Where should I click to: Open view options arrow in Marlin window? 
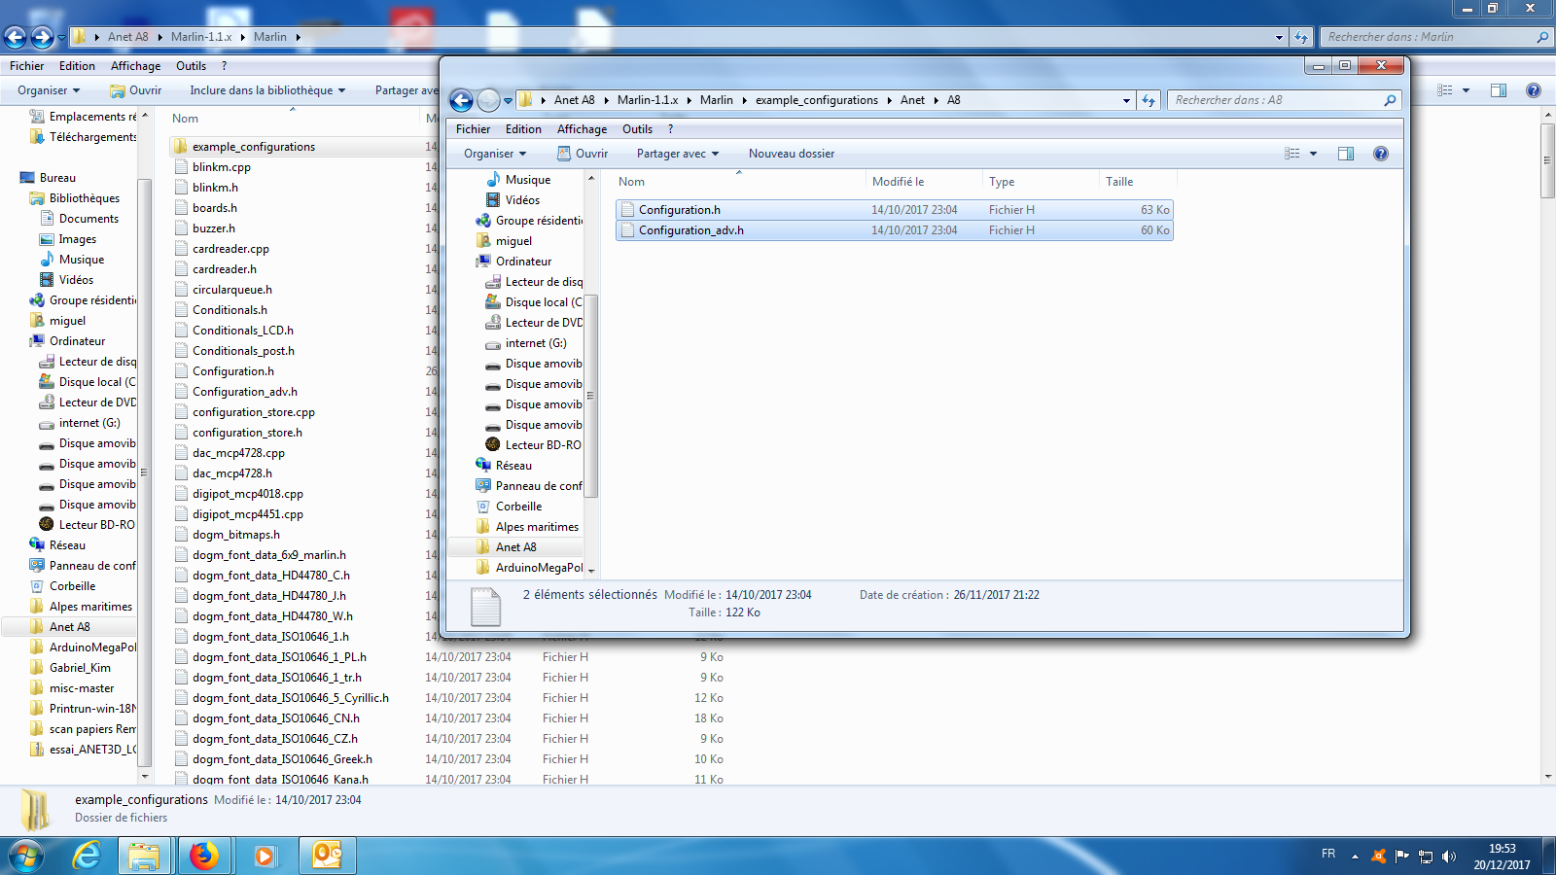(x=1466, y=90)
